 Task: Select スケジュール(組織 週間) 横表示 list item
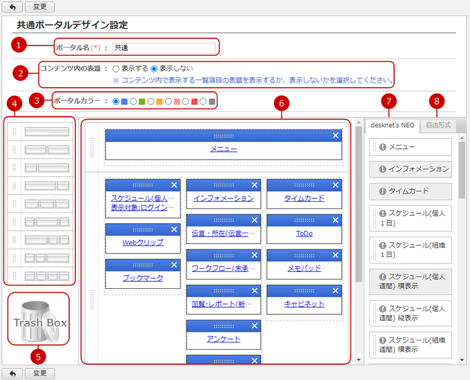[x=410, y=344]
